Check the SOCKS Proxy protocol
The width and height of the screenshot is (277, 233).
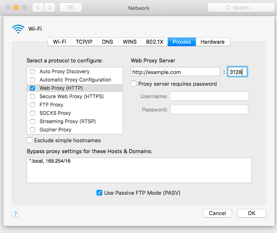32,113
